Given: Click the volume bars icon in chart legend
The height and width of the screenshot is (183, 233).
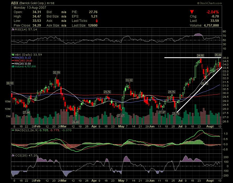Looking at the screenshot, I should (x=13, y=66).
